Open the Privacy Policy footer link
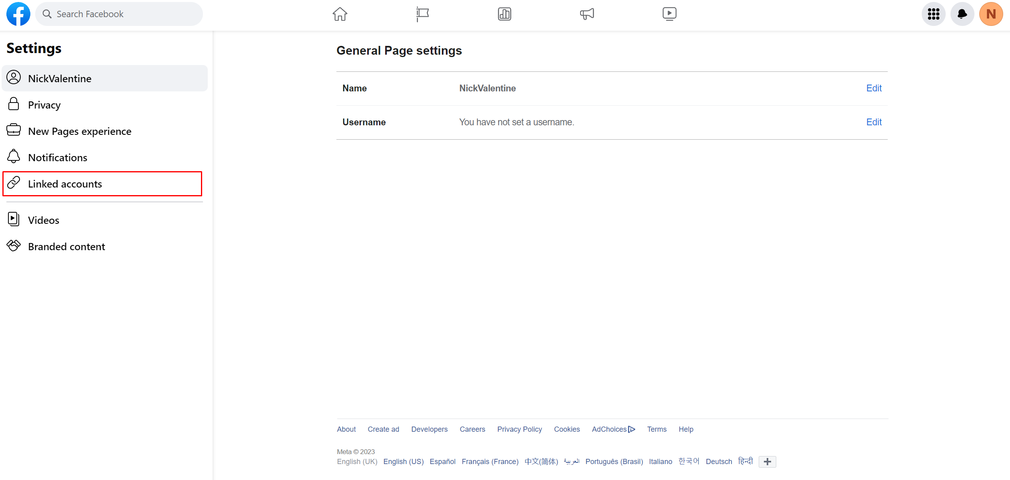Image resolution: width=1010 pixels, height=480 pixels. 519,429
